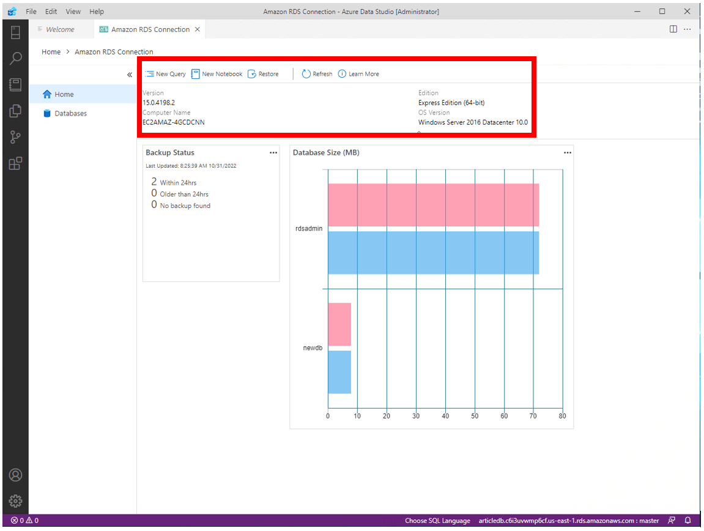The width and height of the screenshot is (704, 531).
Task: Open Database Size widget more options
Action: 568,153
